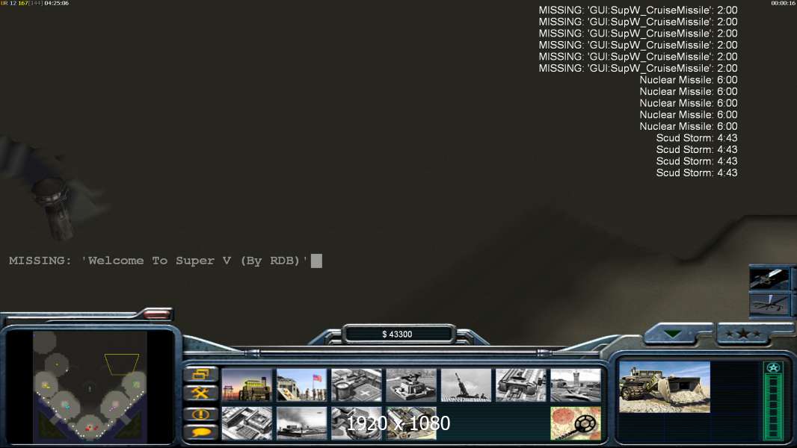797x448 pixels.
Task: Click the topmost Nuclear Missile 6:00 timer
Action: pos(689,80)
